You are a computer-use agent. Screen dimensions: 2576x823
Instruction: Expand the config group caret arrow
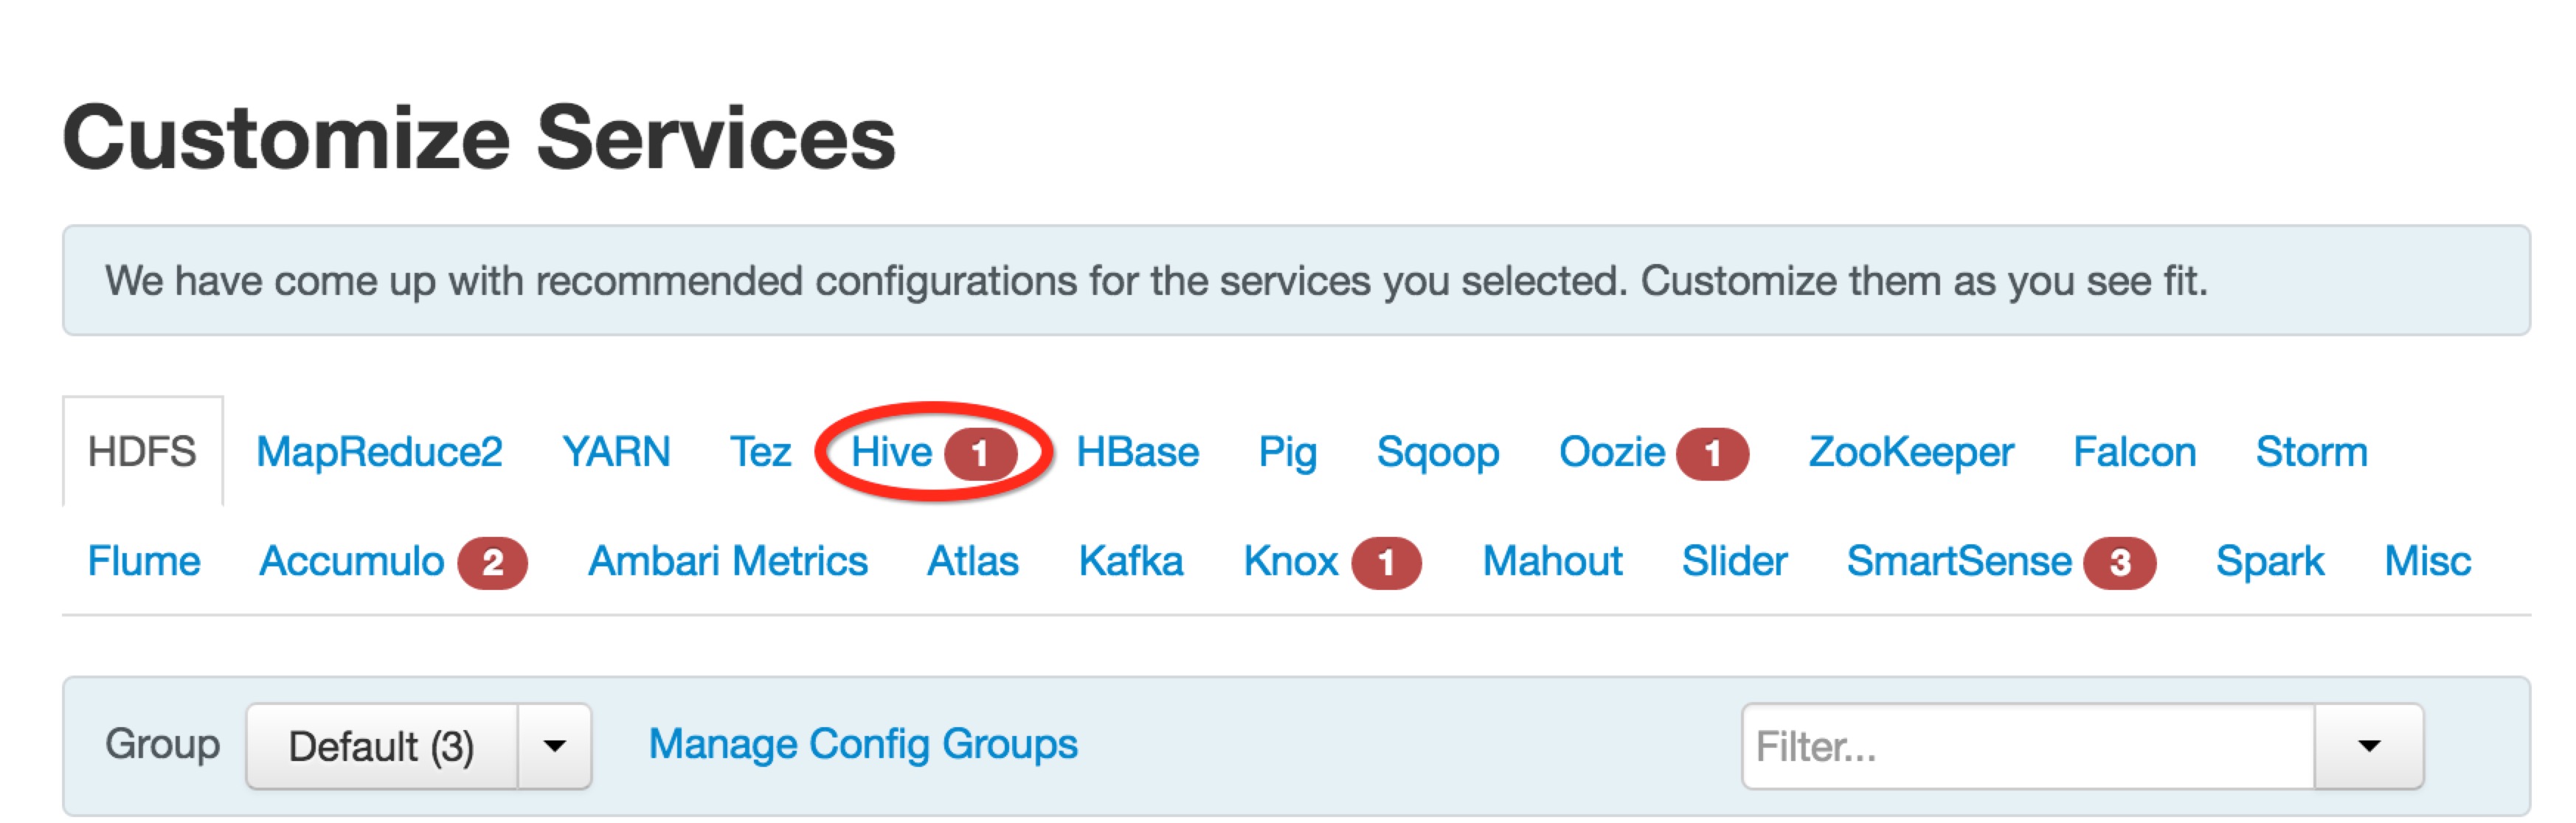click(x=555, y=746)
